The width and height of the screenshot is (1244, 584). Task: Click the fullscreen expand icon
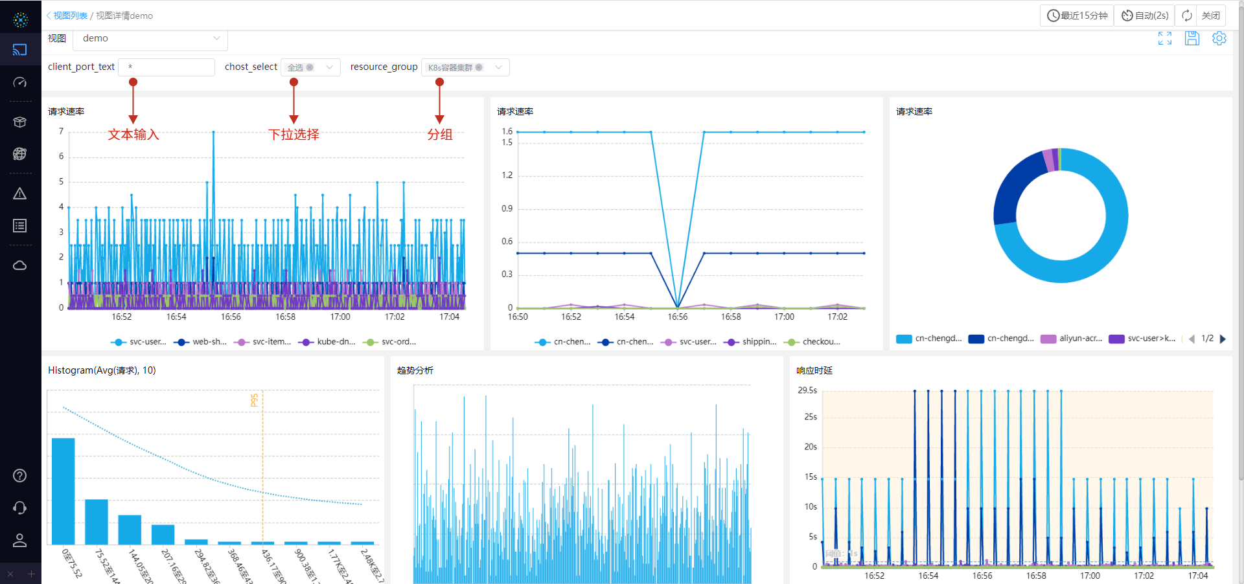click(x=1164, y=38)
